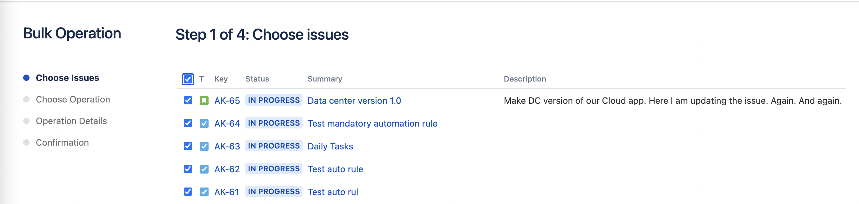Image resolution: width=859 pixels, height=204 pixels.
Task: Select the Confirmation step
Action: [x=62, y=142]
